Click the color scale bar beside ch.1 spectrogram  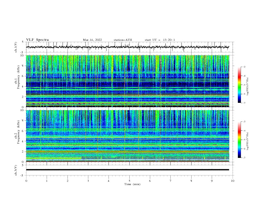point(239,85)
